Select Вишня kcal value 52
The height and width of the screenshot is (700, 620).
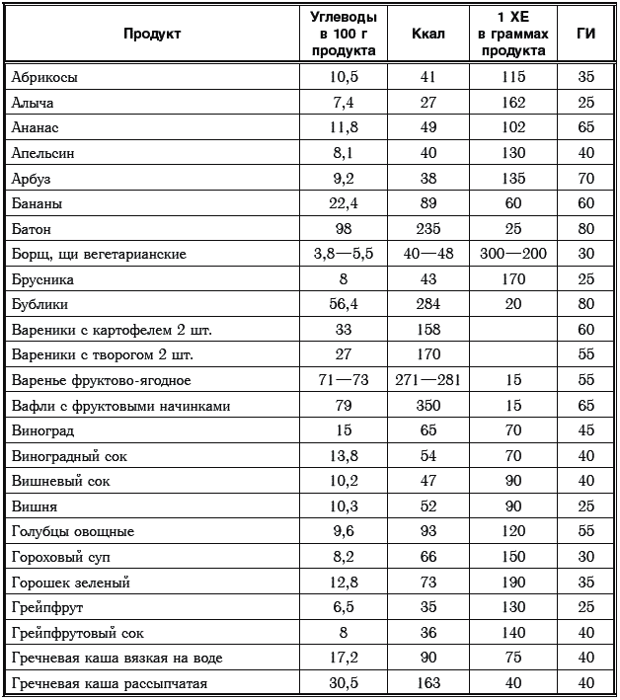pyautogui.click(x=428, y=506)
